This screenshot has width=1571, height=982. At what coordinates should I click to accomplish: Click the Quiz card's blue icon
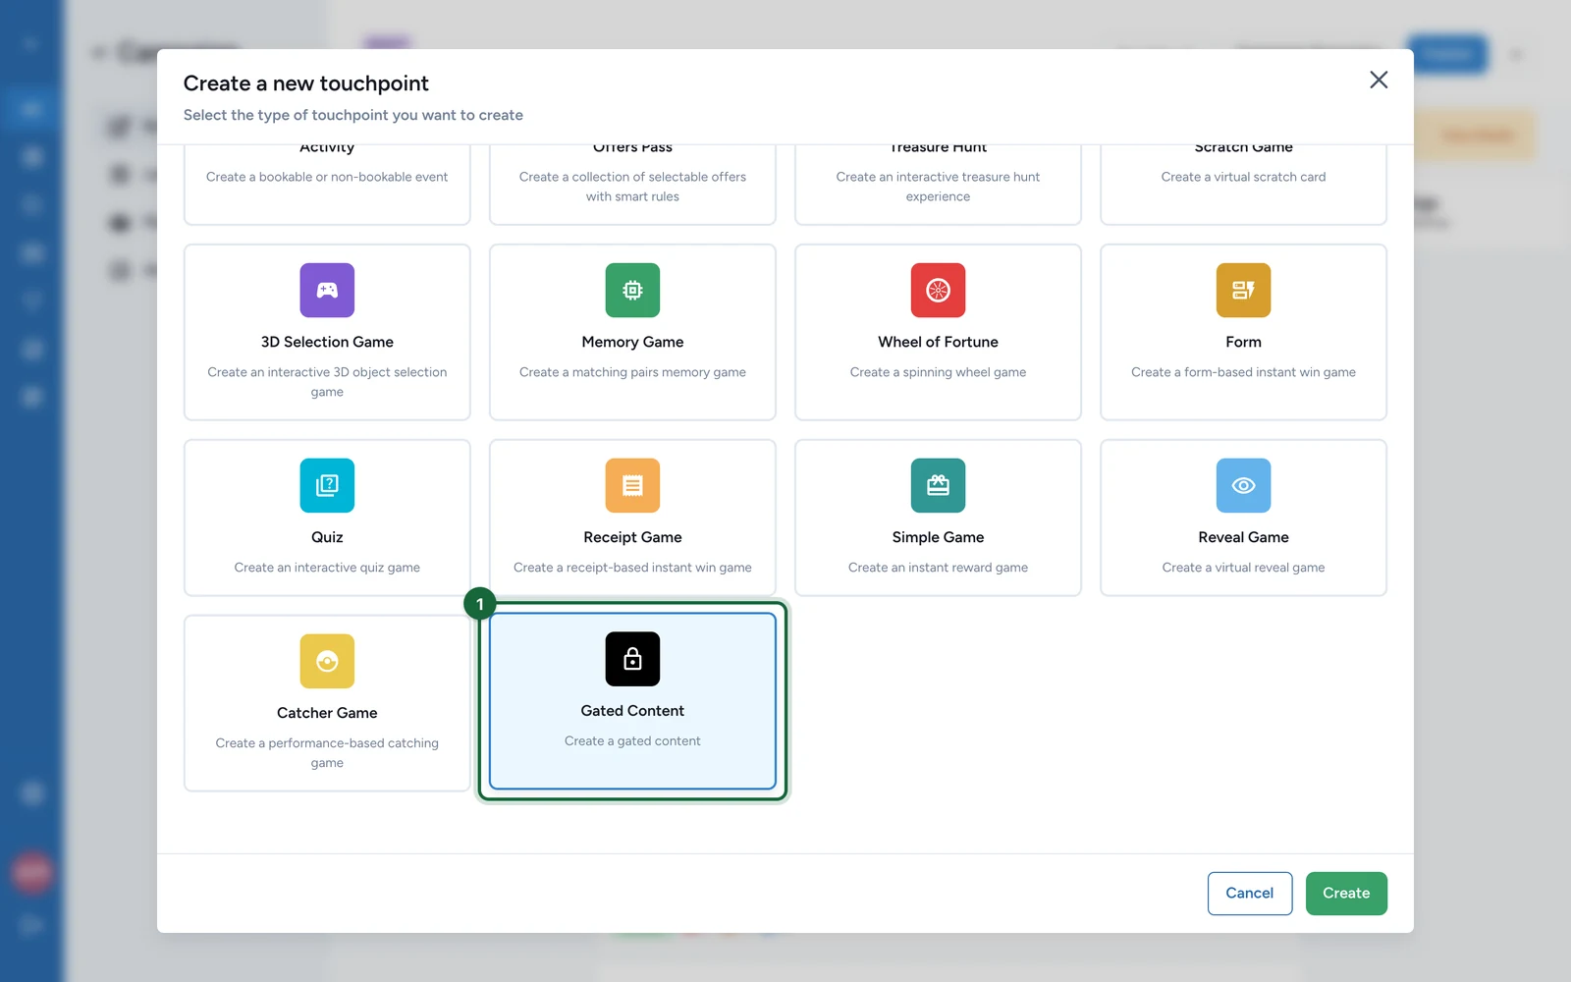click(x=327, y=485)
